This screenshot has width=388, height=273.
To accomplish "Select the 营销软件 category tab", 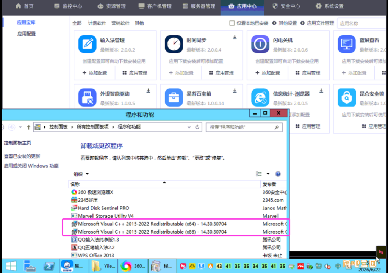I will (x=120, y=23).
